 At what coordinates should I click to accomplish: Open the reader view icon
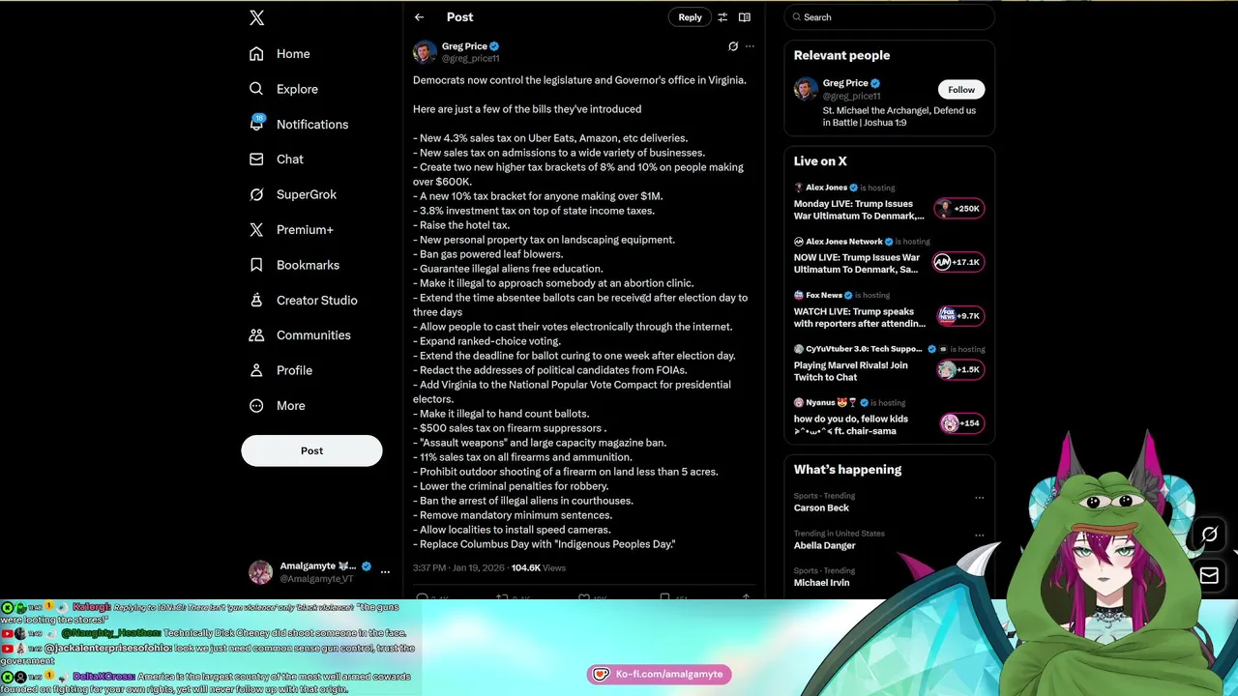745,17
